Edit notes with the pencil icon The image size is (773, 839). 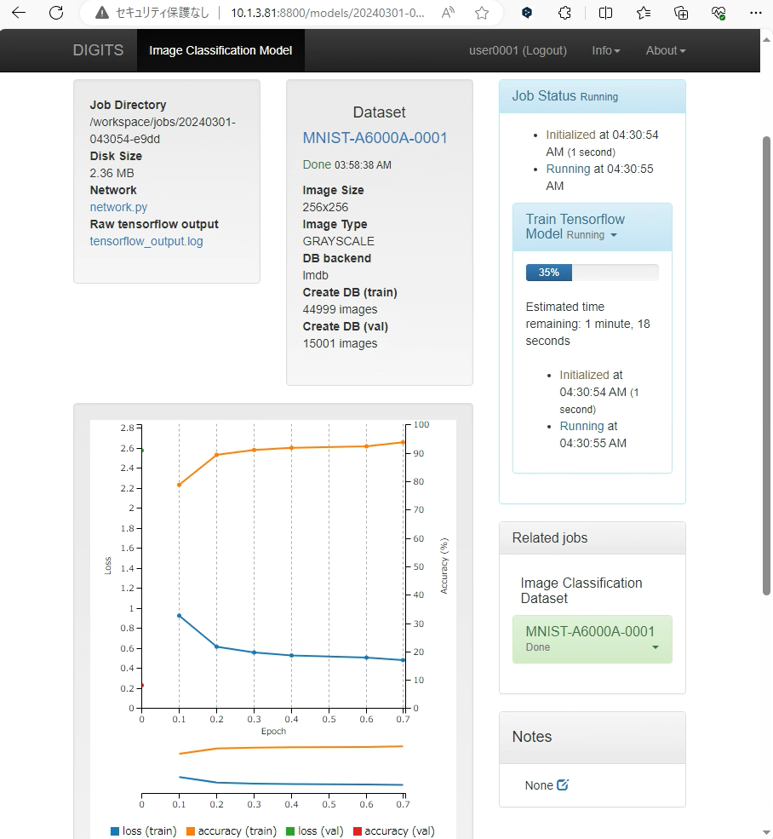click(562, 784)
